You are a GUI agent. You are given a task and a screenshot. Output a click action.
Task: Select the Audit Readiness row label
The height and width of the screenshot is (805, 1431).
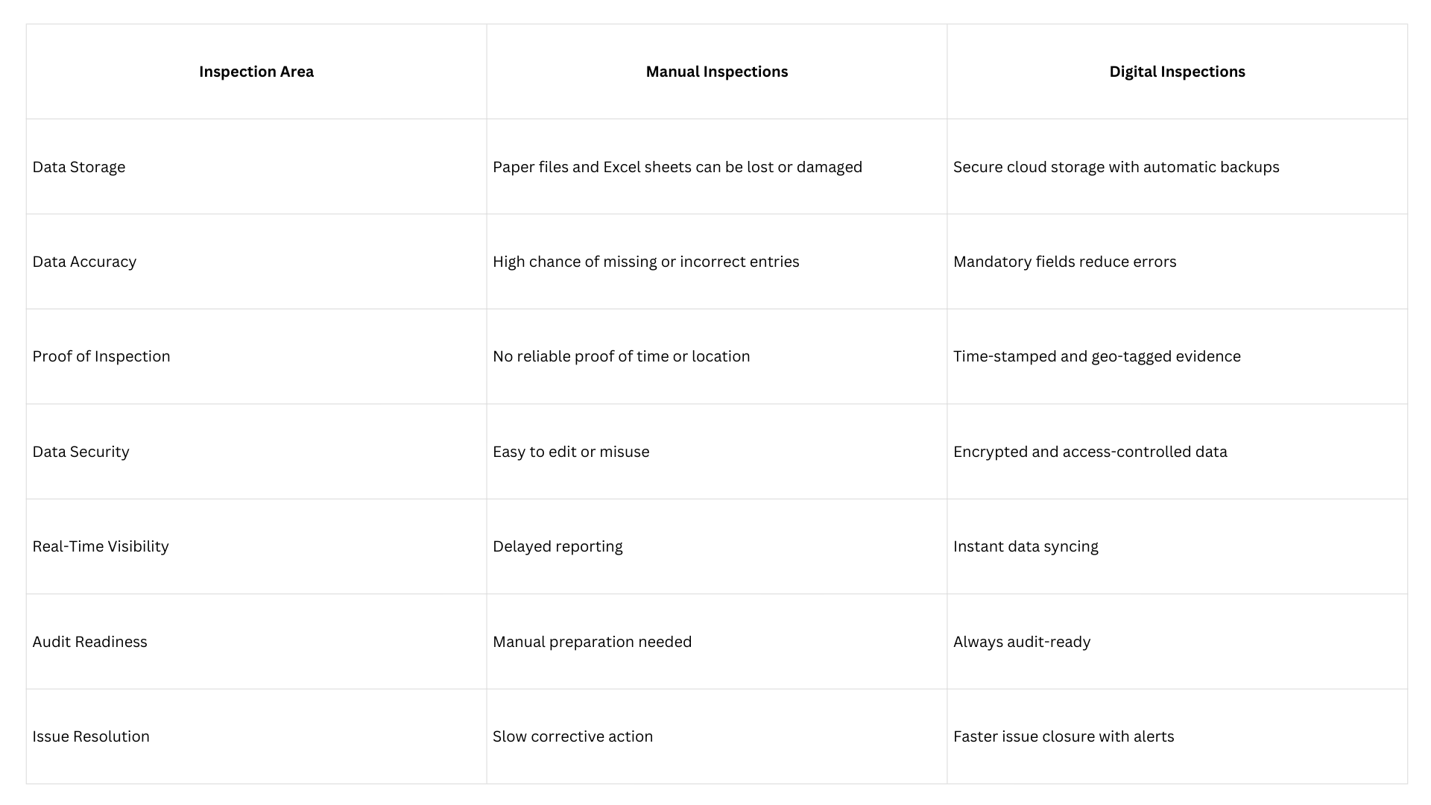click(89, 642)
